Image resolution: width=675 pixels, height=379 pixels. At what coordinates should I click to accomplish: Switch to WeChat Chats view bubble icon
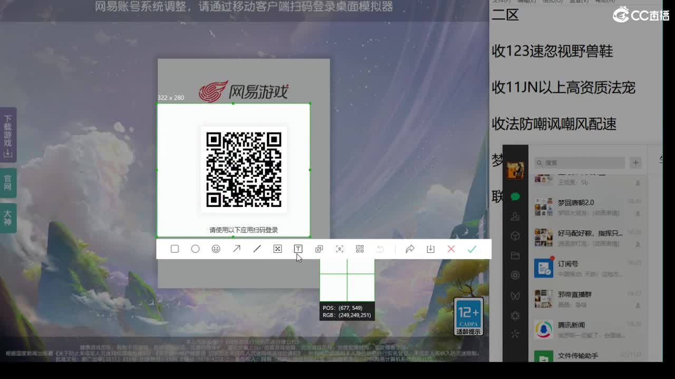[515, 196]
